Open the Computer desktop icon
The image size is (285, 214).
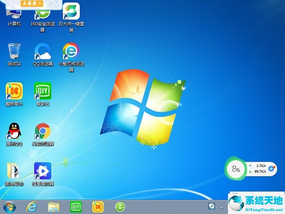14,14
